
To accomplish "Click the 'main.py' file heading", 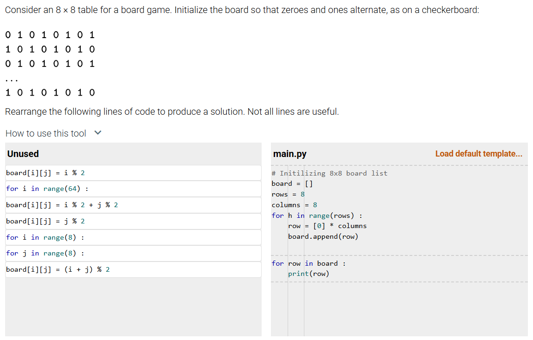I will click(x=290, y=154).
